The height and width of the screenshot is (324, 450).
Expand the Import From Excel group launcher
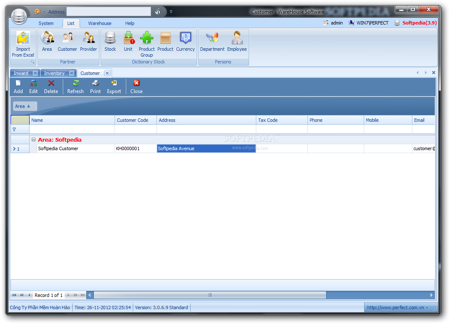pyautogui.click(x=33, y=62)
